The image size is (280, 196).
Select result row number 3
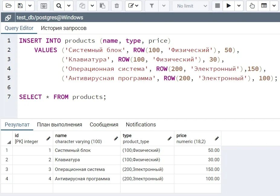coord(7,169)
